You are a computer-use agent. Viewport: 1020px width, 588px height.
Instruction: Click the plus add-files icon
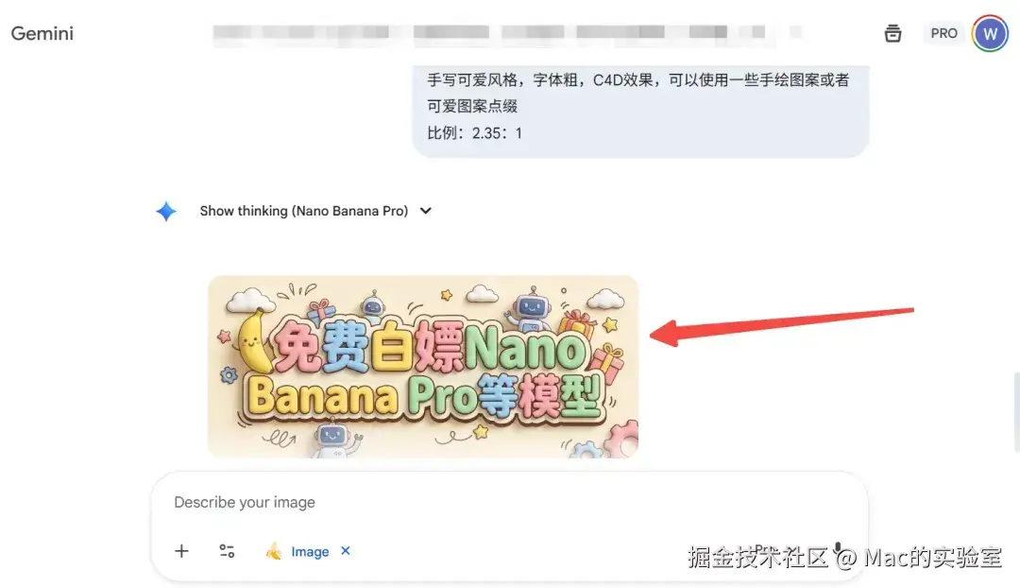click(x=181, y=551)
